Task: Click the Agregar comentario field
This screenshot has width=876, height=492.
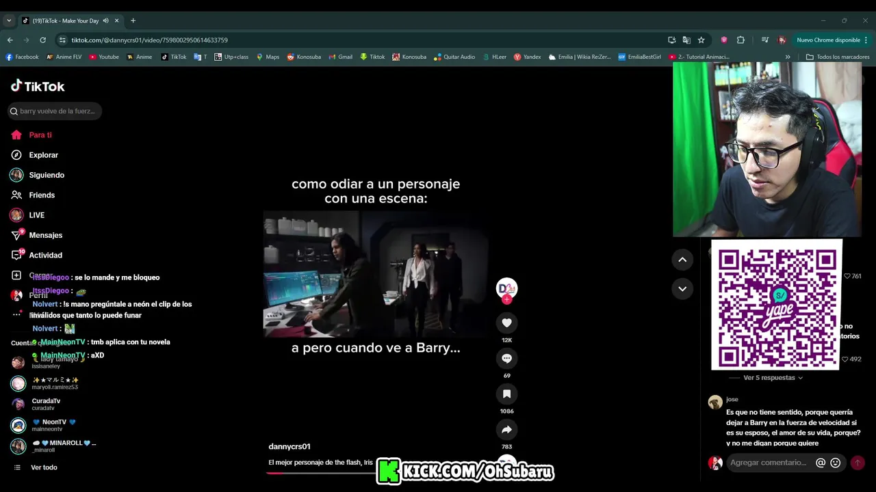Action: click(x=769, y=463)
